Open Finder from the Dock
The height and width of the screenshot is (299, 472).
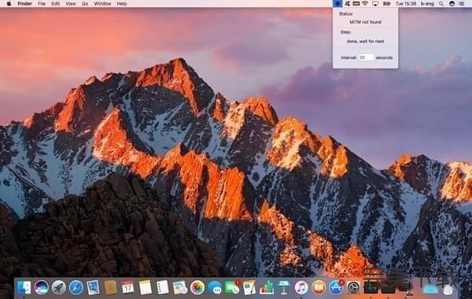tap(24, 287)
